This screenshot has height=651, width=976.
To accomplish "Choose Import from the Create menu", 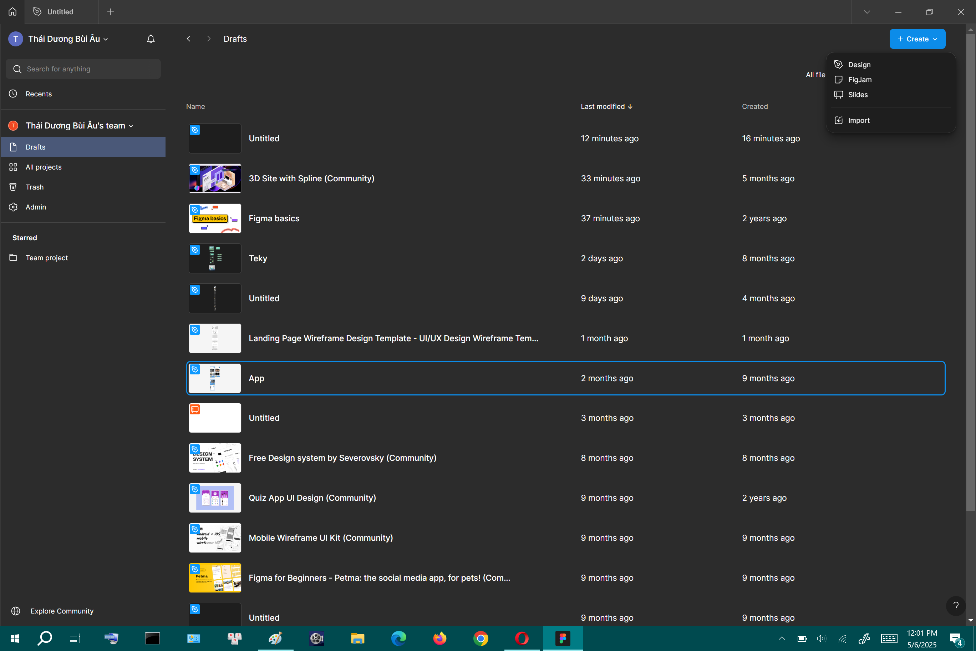I will pos(890,120).
